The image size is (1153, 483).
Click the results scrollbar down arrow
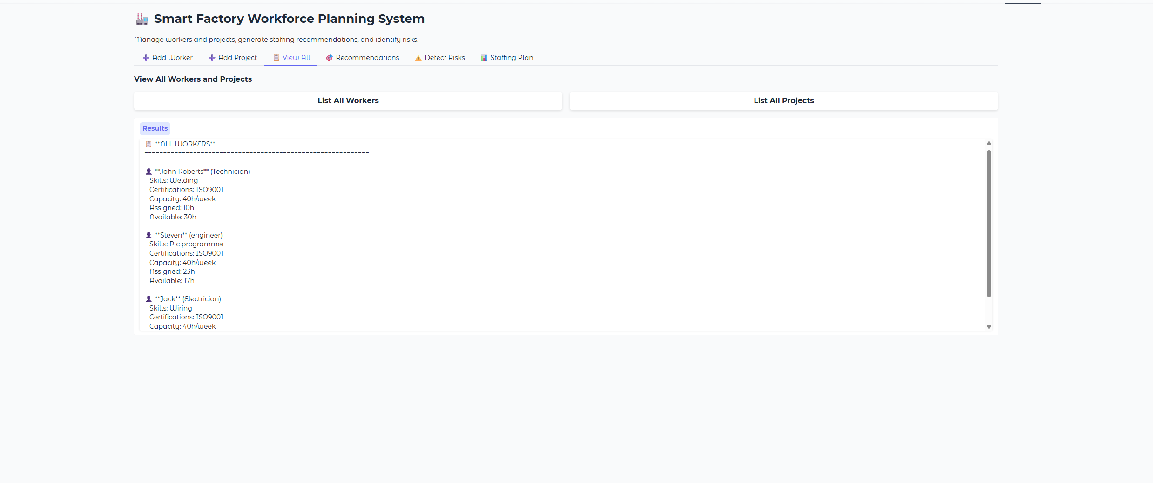[x=989, y=327]
